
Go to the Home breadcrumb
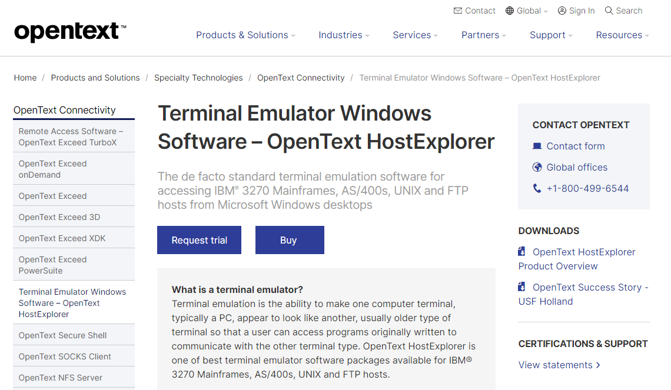point(25,78)
